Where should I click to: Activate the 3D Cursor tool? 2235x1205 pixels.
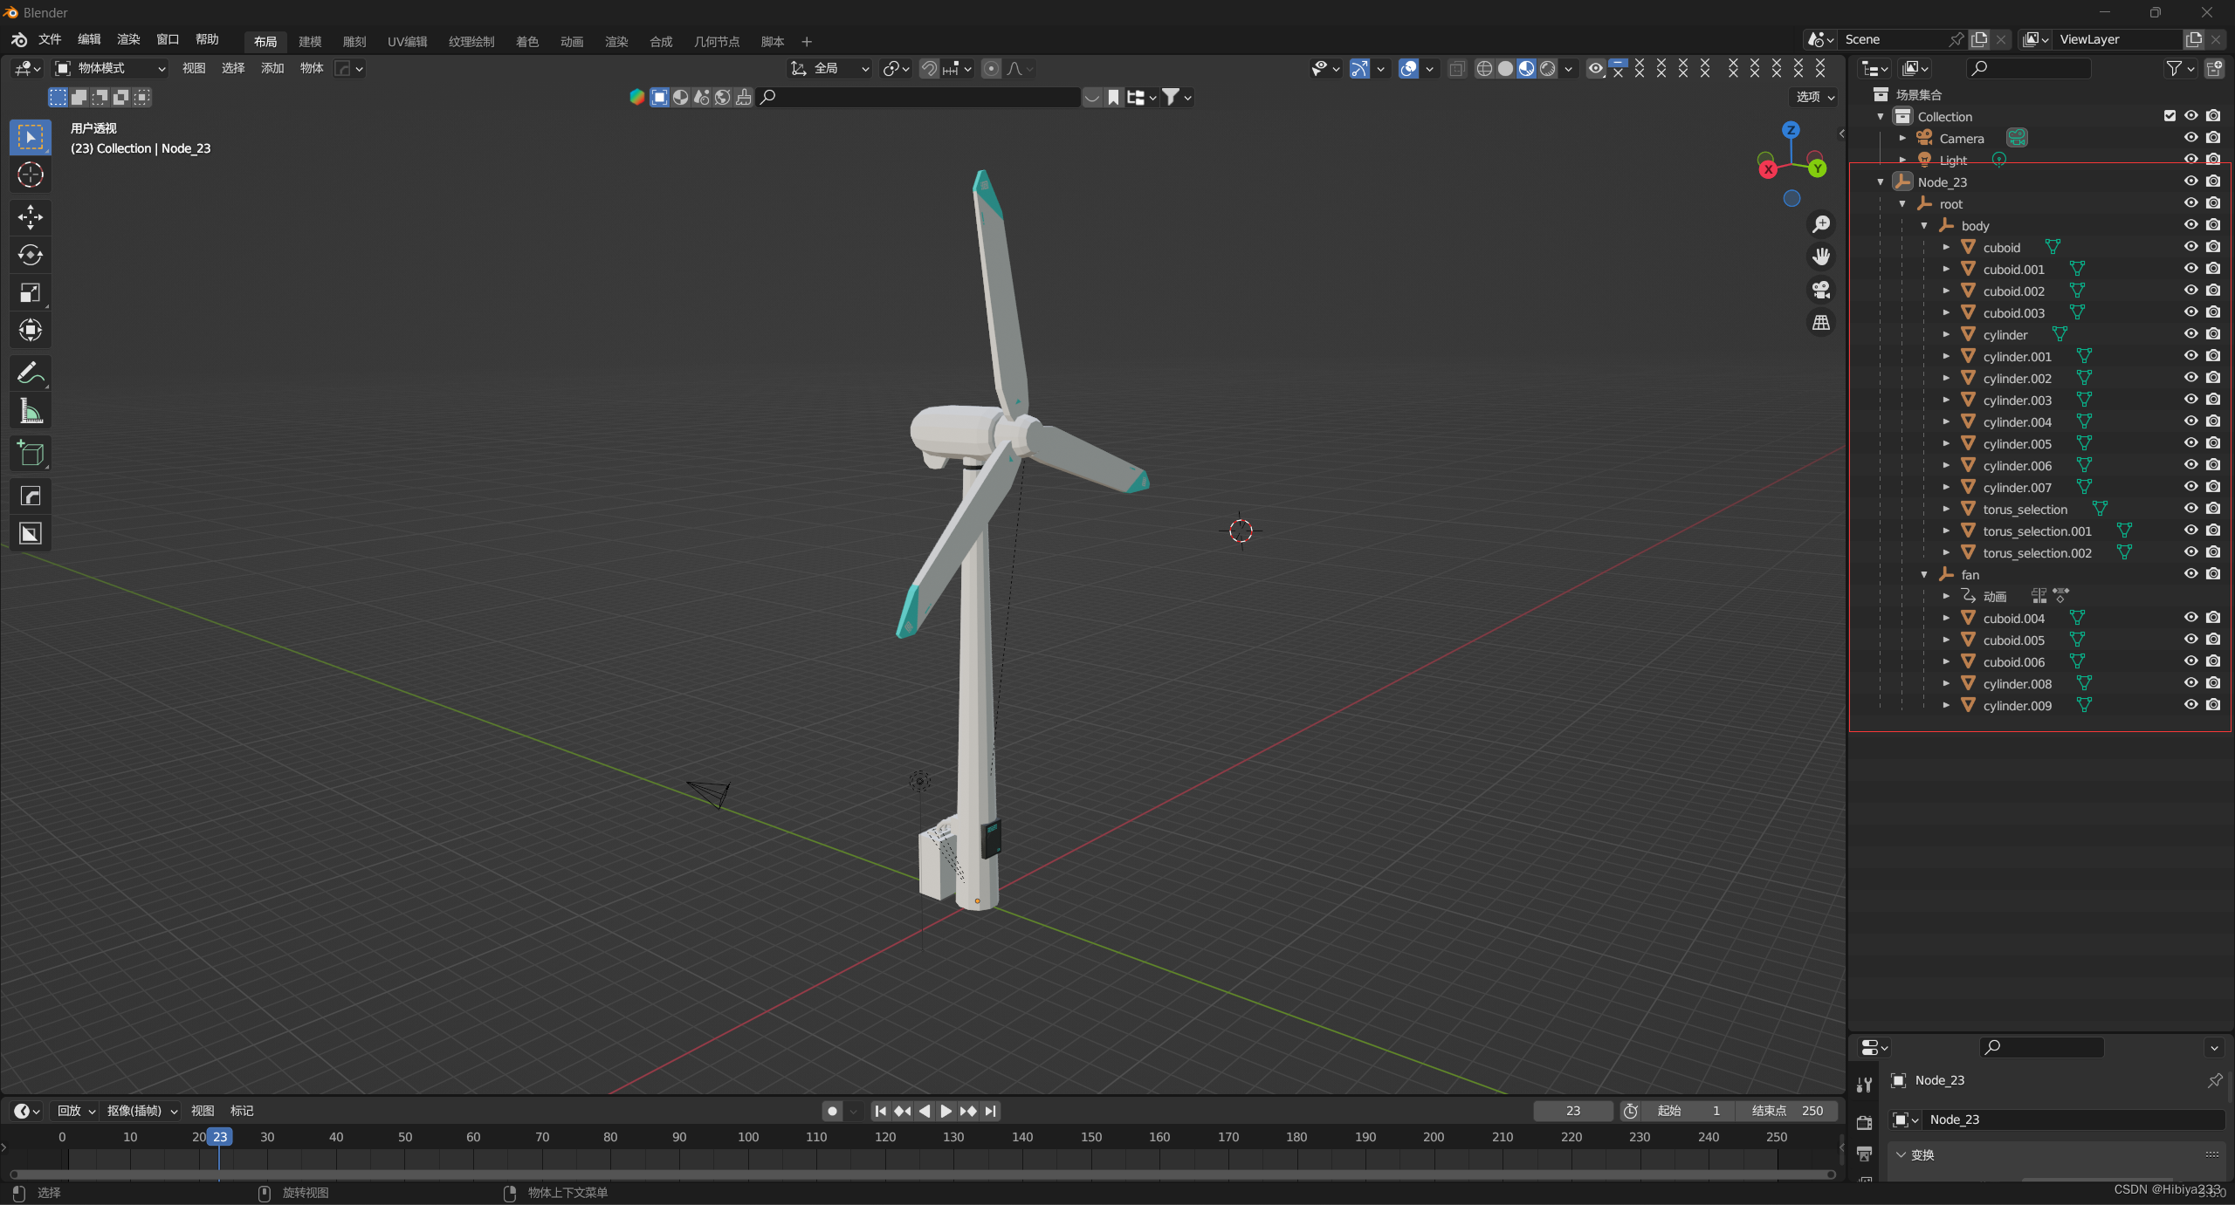point(31,175)
